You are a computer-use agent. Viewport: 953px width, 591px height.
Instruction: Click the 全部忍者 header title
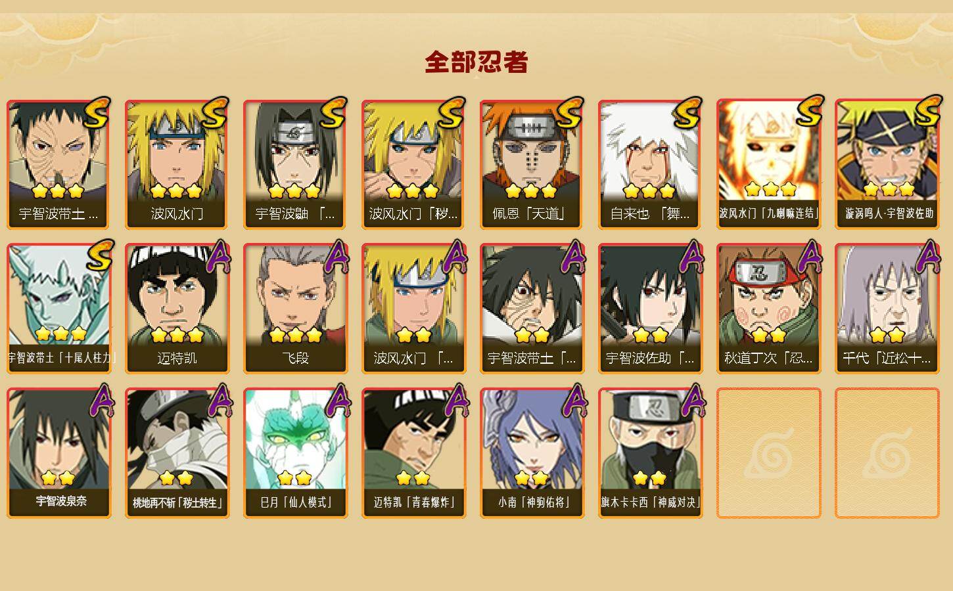[x=477, y=62]
